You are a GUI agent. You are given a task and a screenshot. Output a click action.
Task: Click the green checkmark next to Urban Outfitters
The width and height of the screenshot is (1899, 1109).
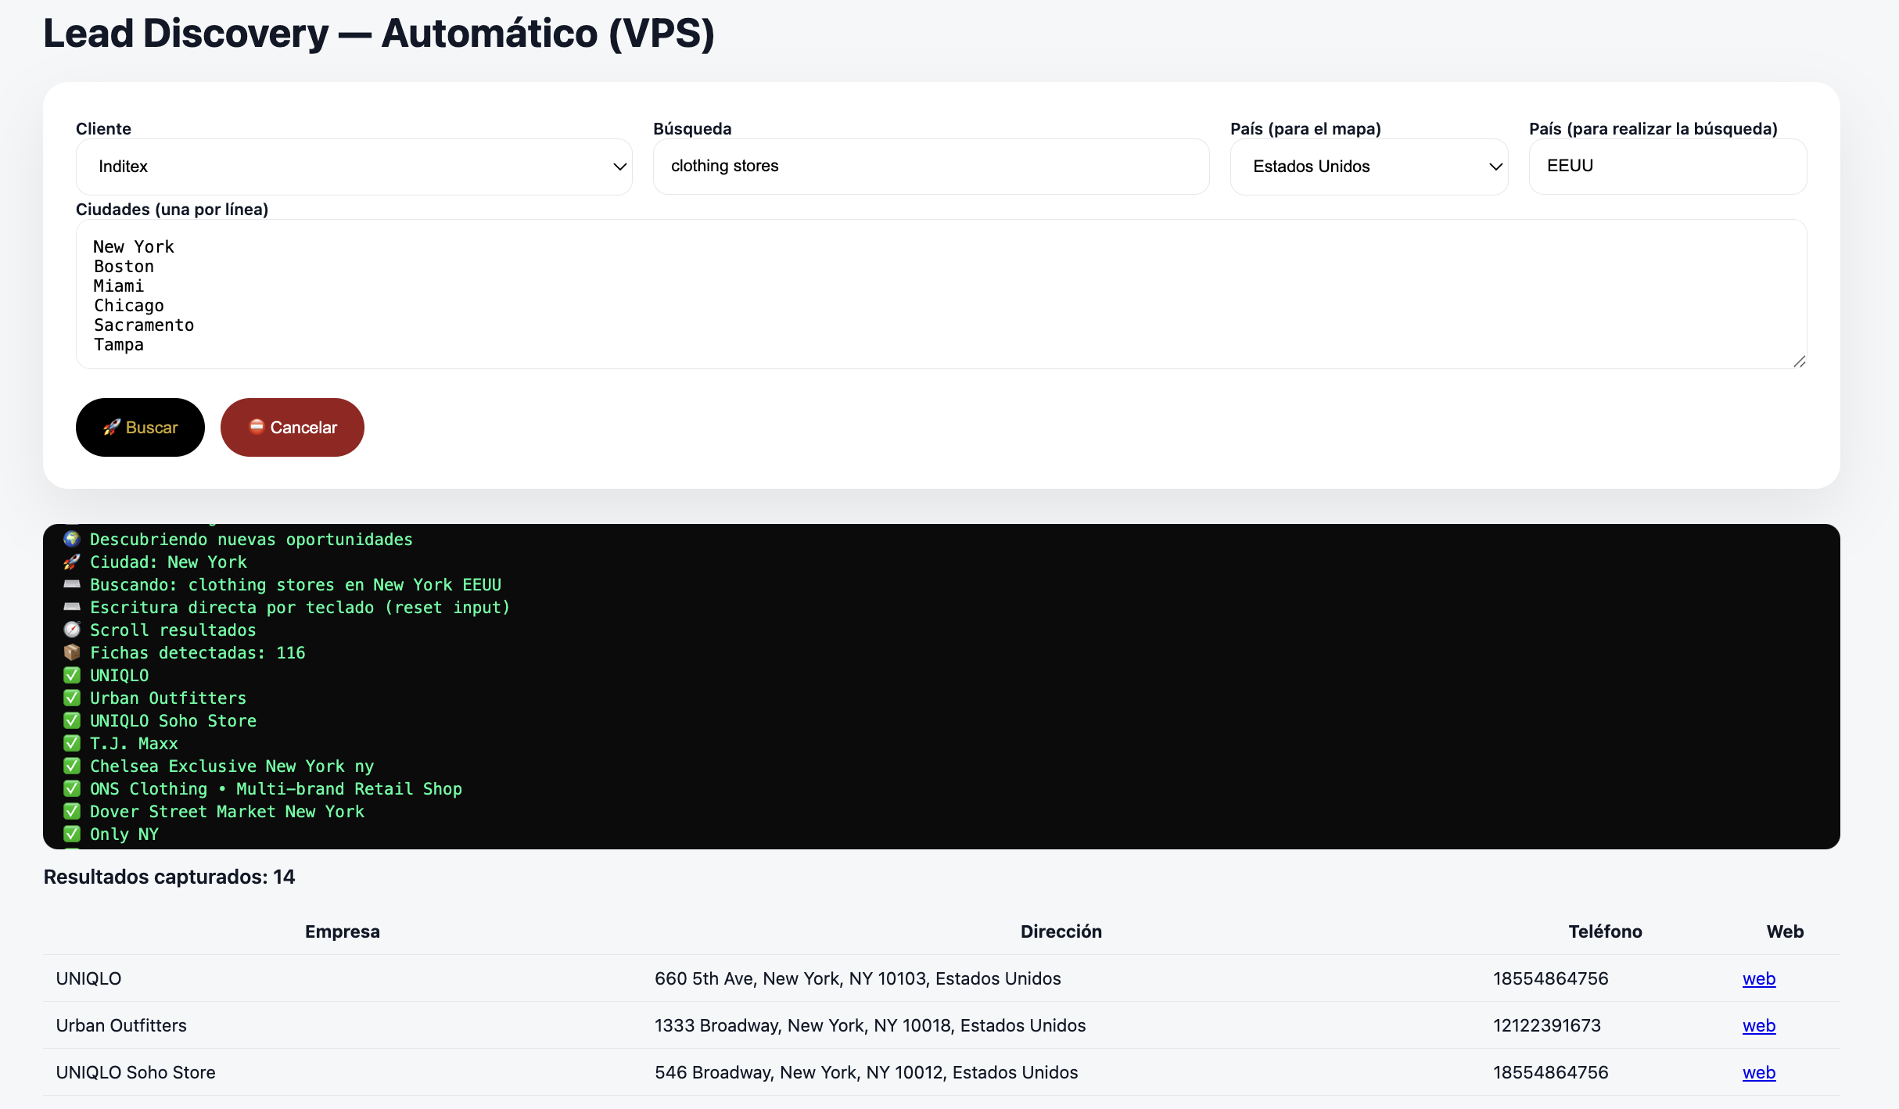(72, 698)
